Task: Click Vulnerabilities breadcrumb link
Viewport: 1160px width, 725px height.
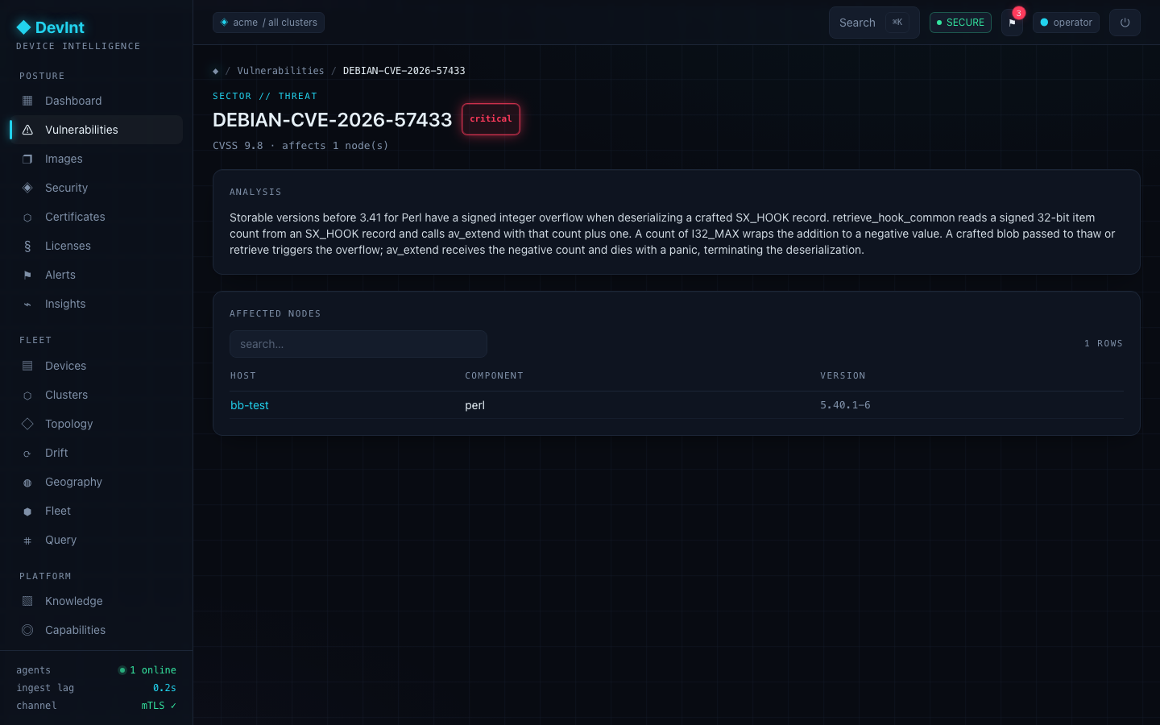Action: pos(280,71)
